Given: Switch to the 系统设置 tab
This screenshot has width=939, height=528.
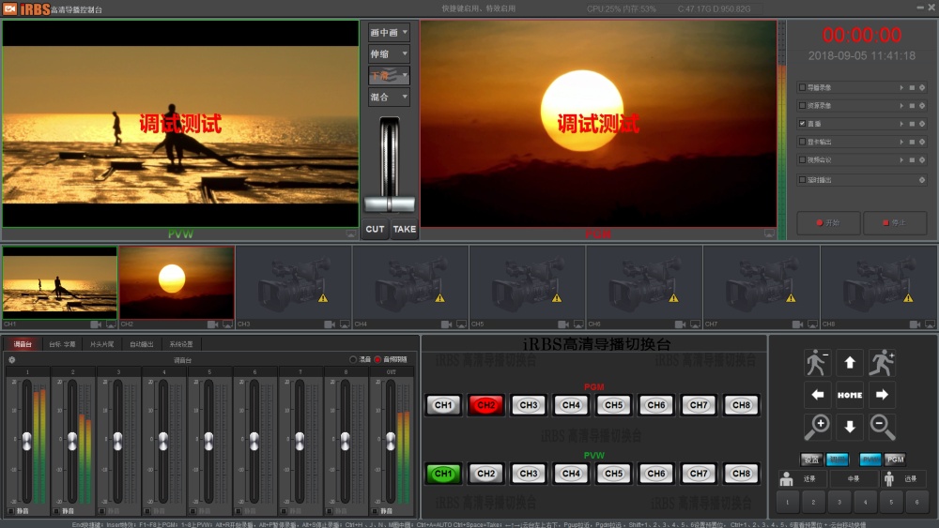Looking at the screenshot, I should click(x=181, y=344).
